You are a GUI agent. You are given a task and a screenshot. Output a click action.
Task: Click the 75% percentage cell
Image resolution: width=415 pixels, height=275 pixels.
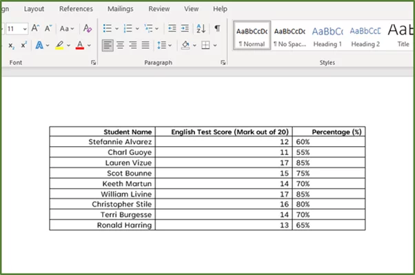pos(329,173)
